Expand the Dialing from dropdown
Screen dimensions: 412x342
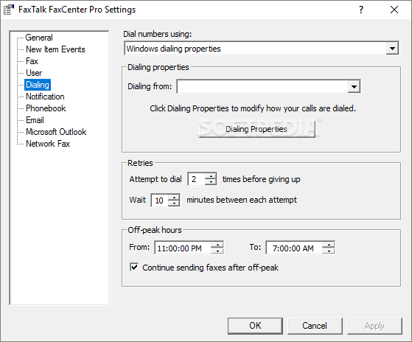click(x=354, y=86)
